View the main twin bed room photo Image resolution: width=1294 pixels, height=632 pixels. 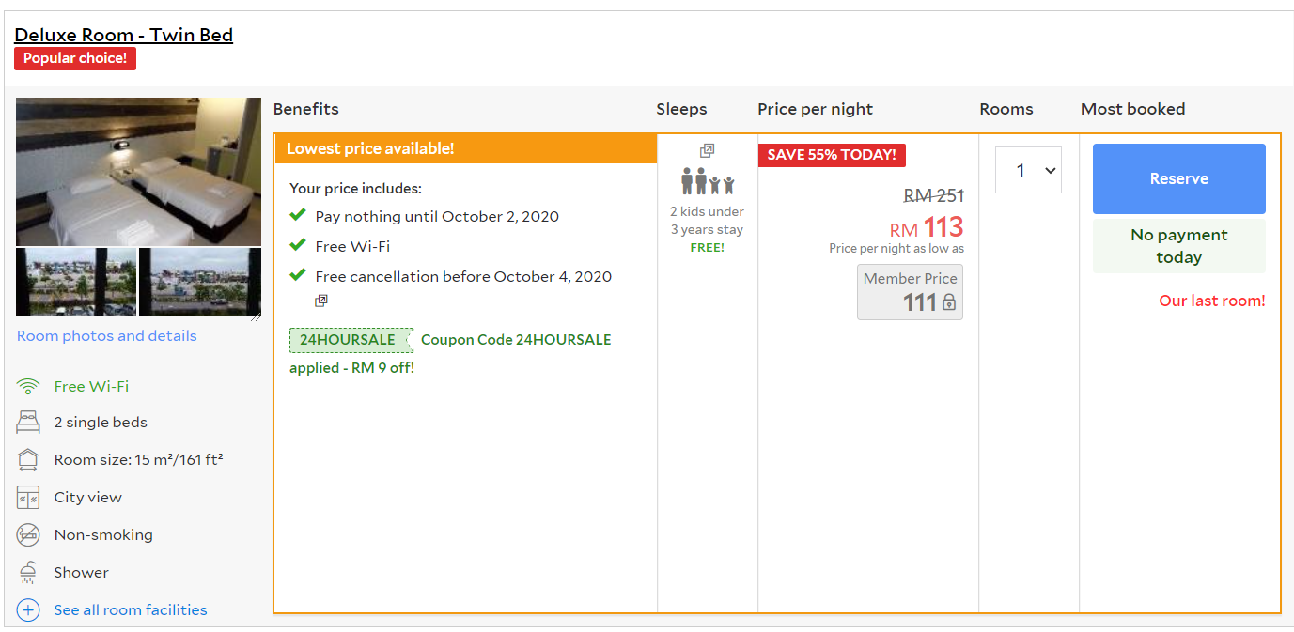click(x=138, y=171)
